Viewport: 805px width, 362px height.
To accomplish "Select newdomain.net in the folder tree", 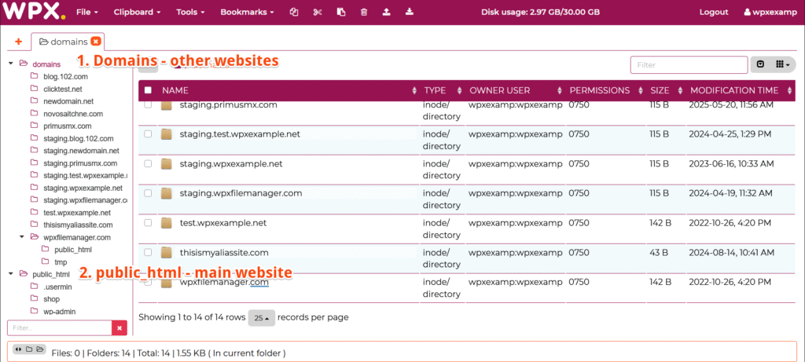I will point(68,101).
